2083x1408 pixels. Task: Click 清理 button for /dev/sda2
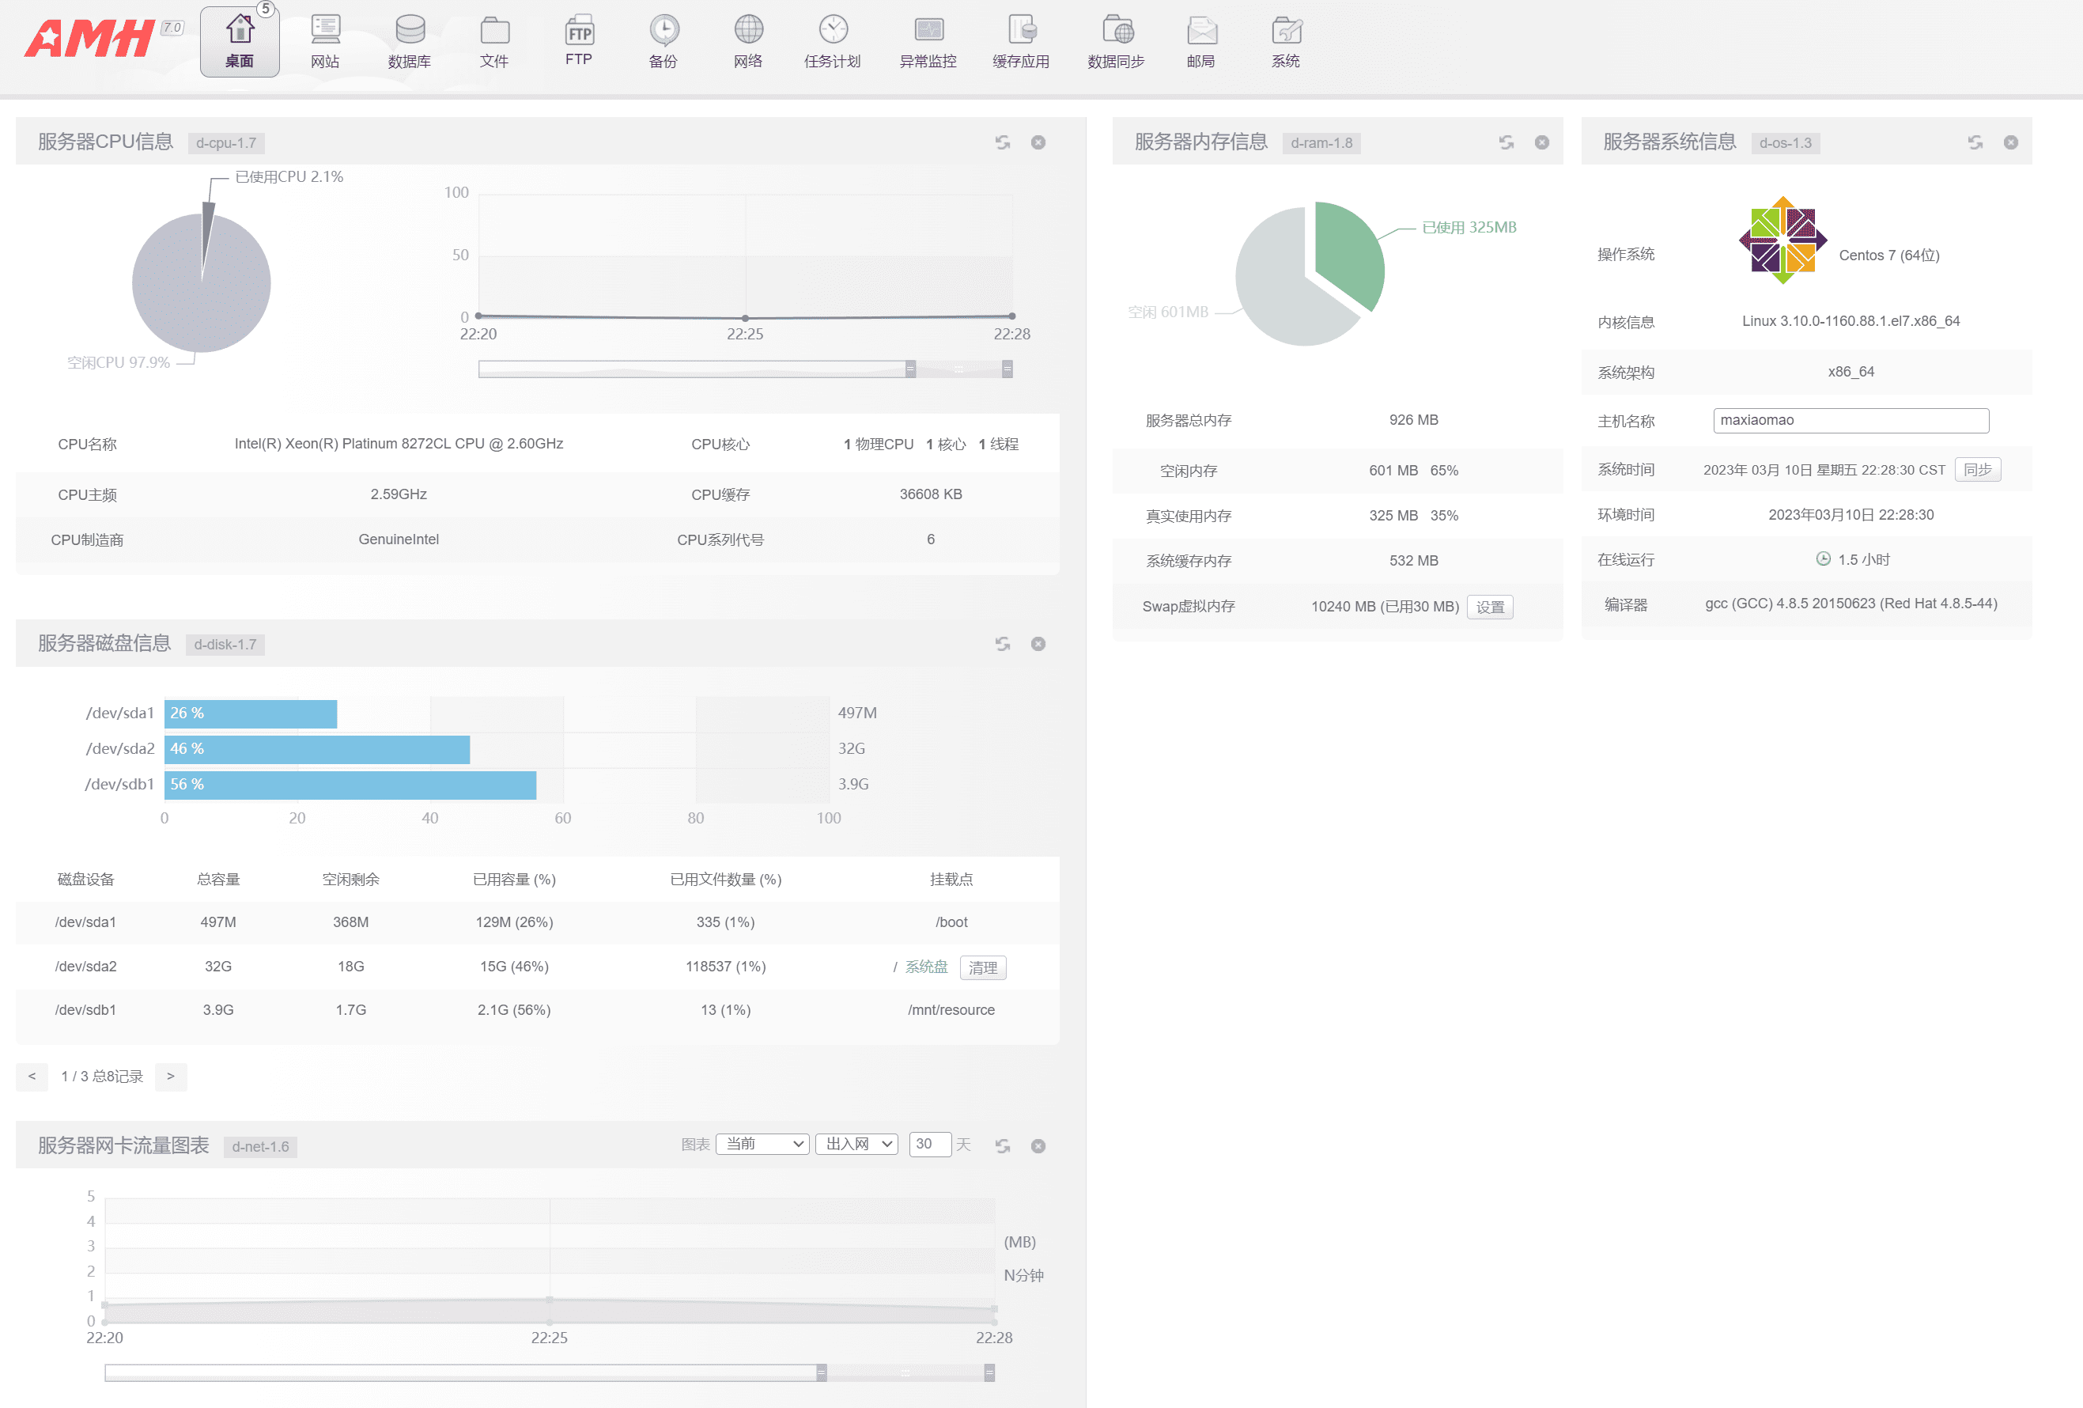tap(982, 967)
